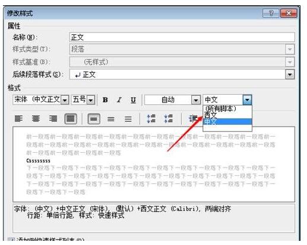Align paragraph text right
307x245 pixels.
pos(53,119)
